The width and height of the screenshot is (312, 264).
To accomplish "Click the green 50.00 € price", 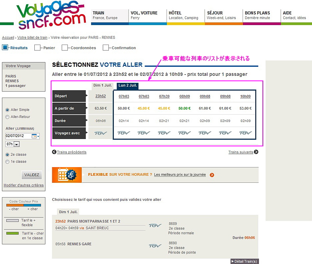I will click(184, 109).
